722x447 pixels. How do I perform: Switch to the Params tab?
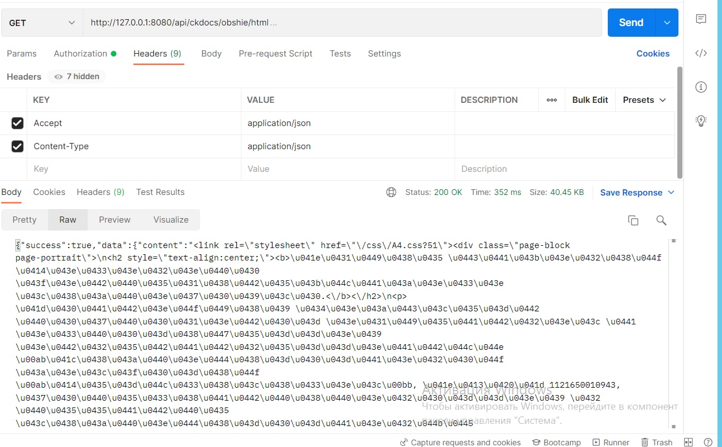(x=21, y=54)
